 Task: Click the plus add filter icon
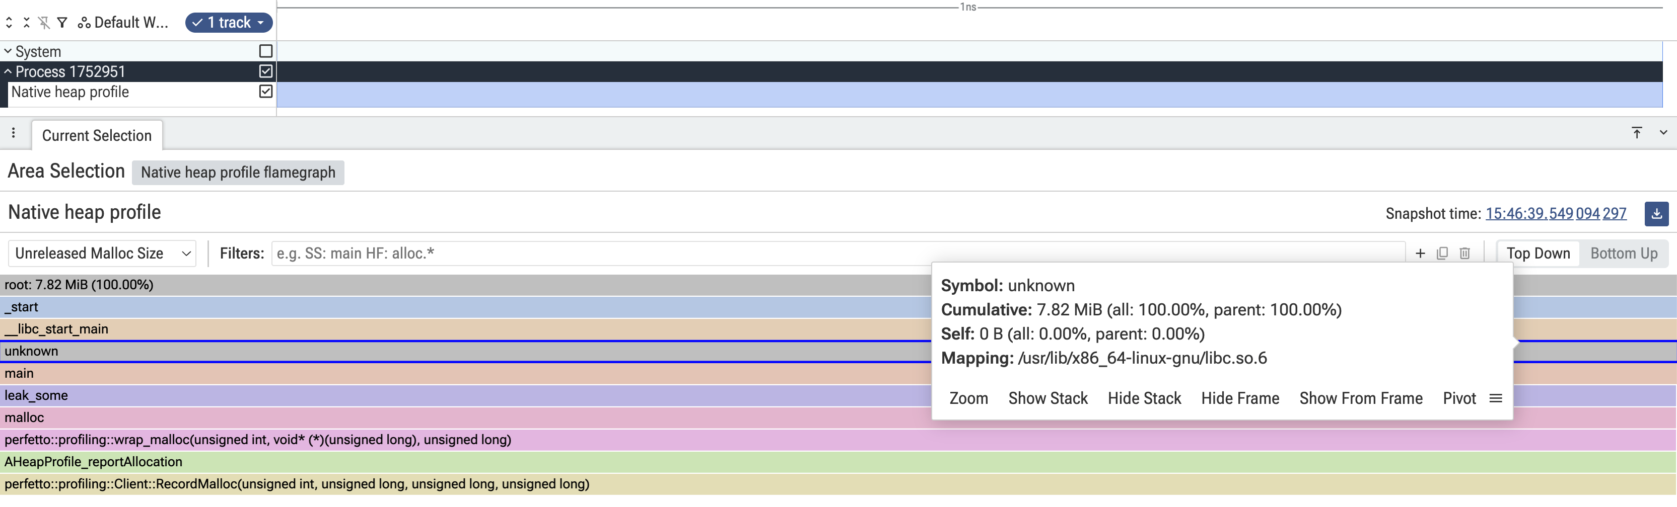(x=1421, y=253)
